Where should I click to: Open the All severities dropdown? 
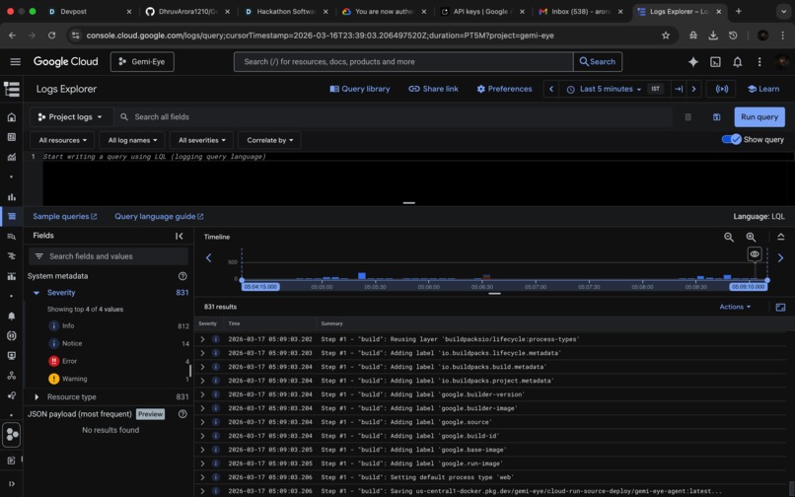pos(202,140)
